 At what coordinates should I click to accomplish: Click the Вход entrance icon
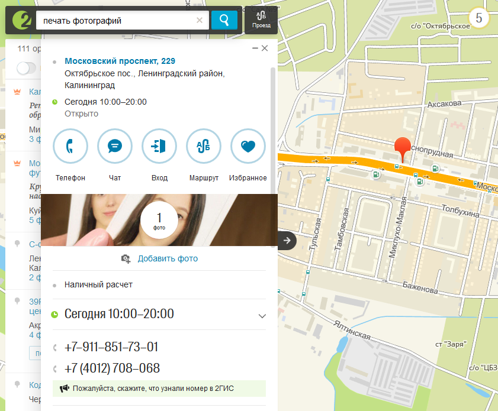coord(159,146)
